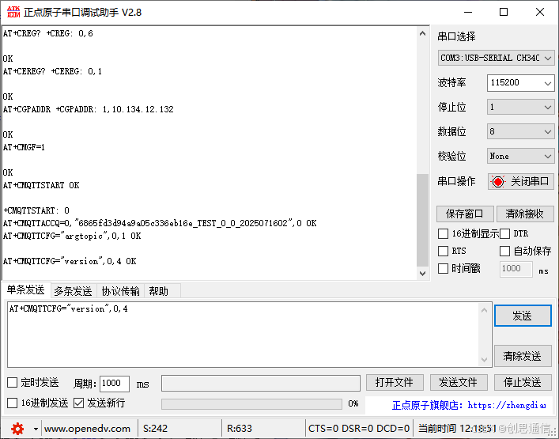559x439 pixels.
Task: Click the 保存窗口 button
Action: pyautogui.click(x=465, y=214)
